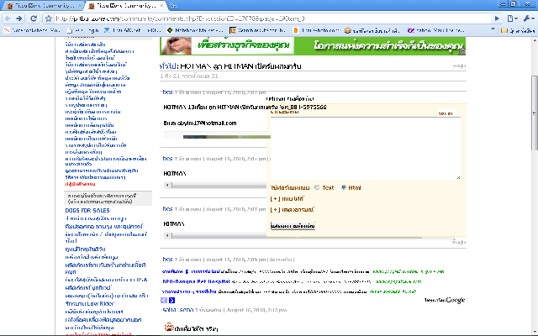The width and height of the screenshot is (538, 336).
Task: Click the horizontal scrollbar track in third post
Action: pyautogui.click(x=219, y=236)
